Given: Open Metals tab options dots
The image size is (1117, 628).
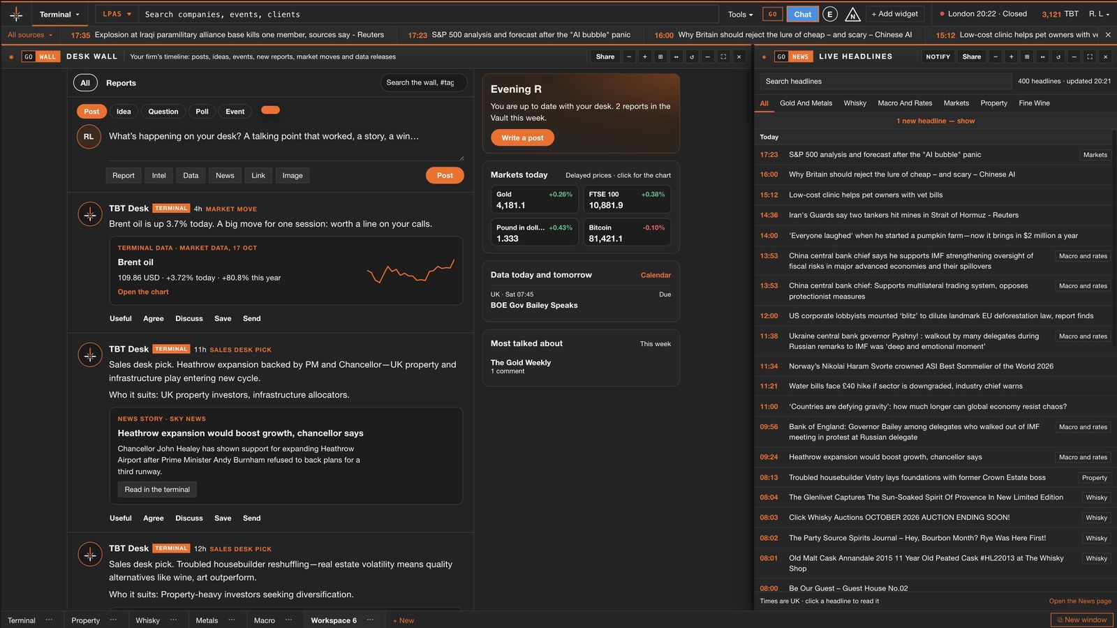Looking at the screenshot, I should (232, 620).
